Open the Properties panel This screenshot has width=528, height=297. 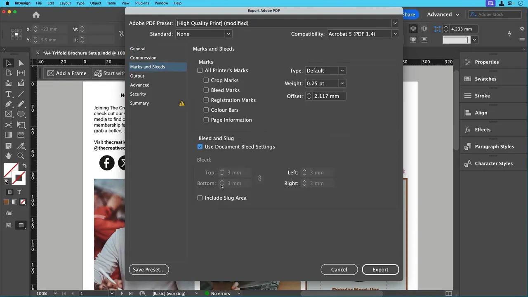point(487,62)
